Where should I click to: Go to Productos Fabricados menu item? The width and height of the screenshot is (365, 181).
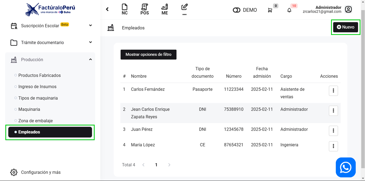[x=39, y=75]
